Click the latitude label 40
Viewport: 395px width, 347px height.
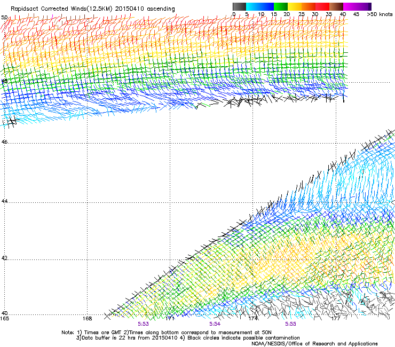point(4,313)
